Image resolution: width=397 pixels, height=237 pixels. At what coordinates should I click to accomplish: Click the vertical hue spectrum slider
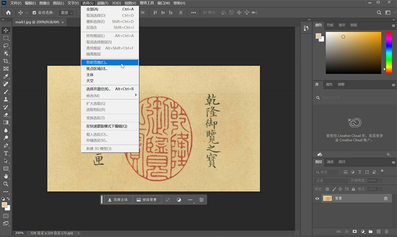(x=389, y=52)
